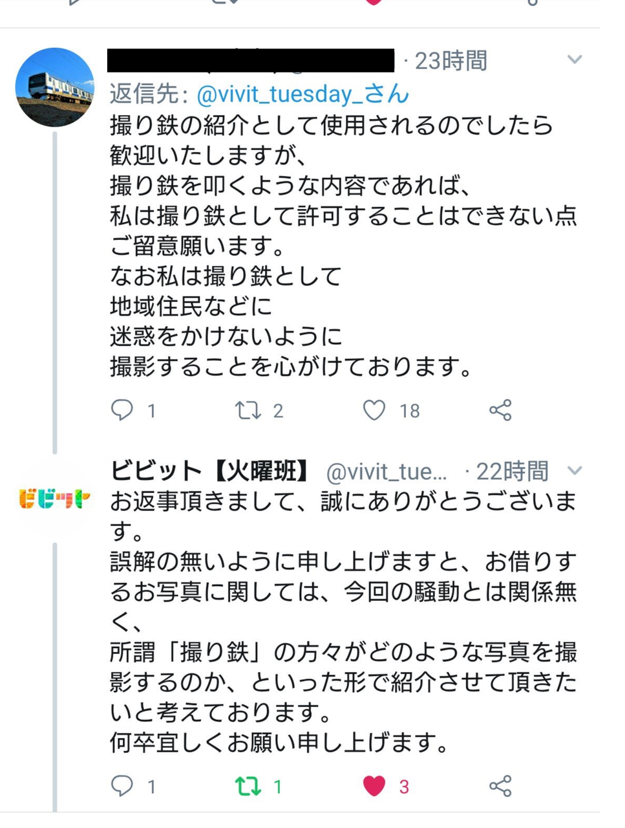
Task: Open the ビビット【火曜班】 display name profile
Action: [x=209, y=471]
